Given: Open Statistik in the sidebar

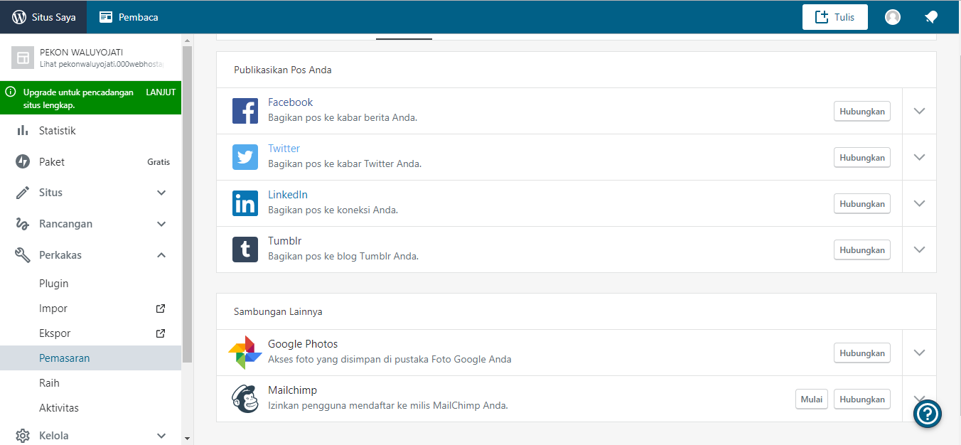Looking at the screenshot, I should [91, 131].
